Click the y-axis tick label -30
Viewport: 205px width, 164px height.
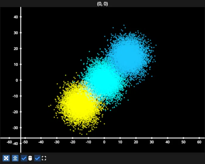click(x=15, y=128)
